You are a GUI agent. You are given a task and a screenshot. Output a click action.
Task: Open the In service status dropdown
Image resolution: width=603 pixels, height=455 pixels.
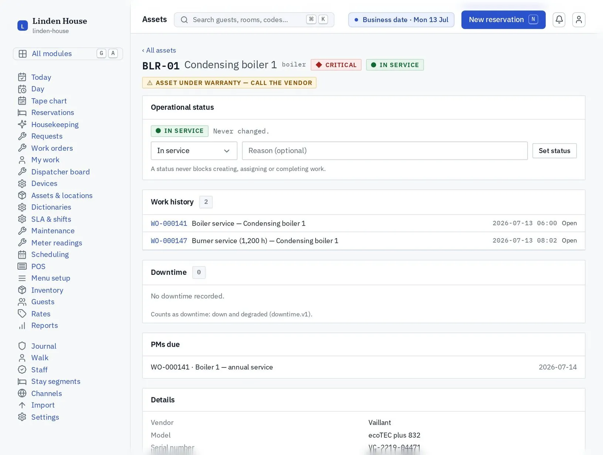[194, 151]
